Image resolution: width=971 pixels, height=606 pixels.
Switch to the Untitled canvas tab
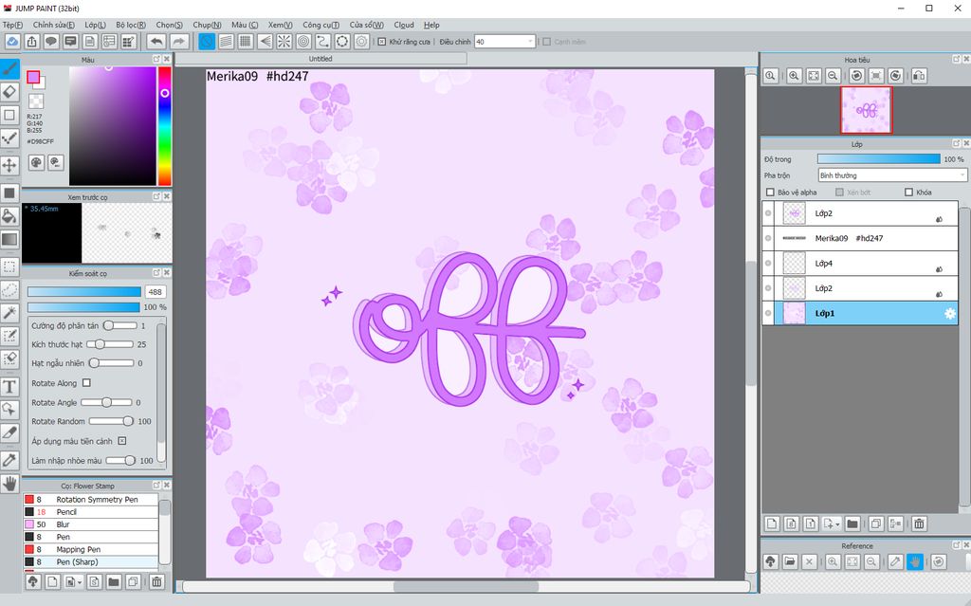click(321, 59)
